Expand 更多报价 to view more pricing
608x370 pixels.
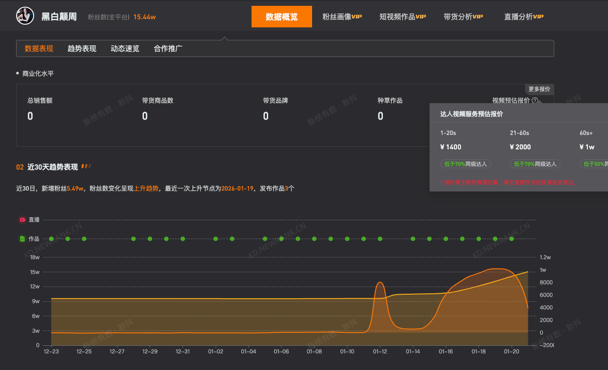539,89
